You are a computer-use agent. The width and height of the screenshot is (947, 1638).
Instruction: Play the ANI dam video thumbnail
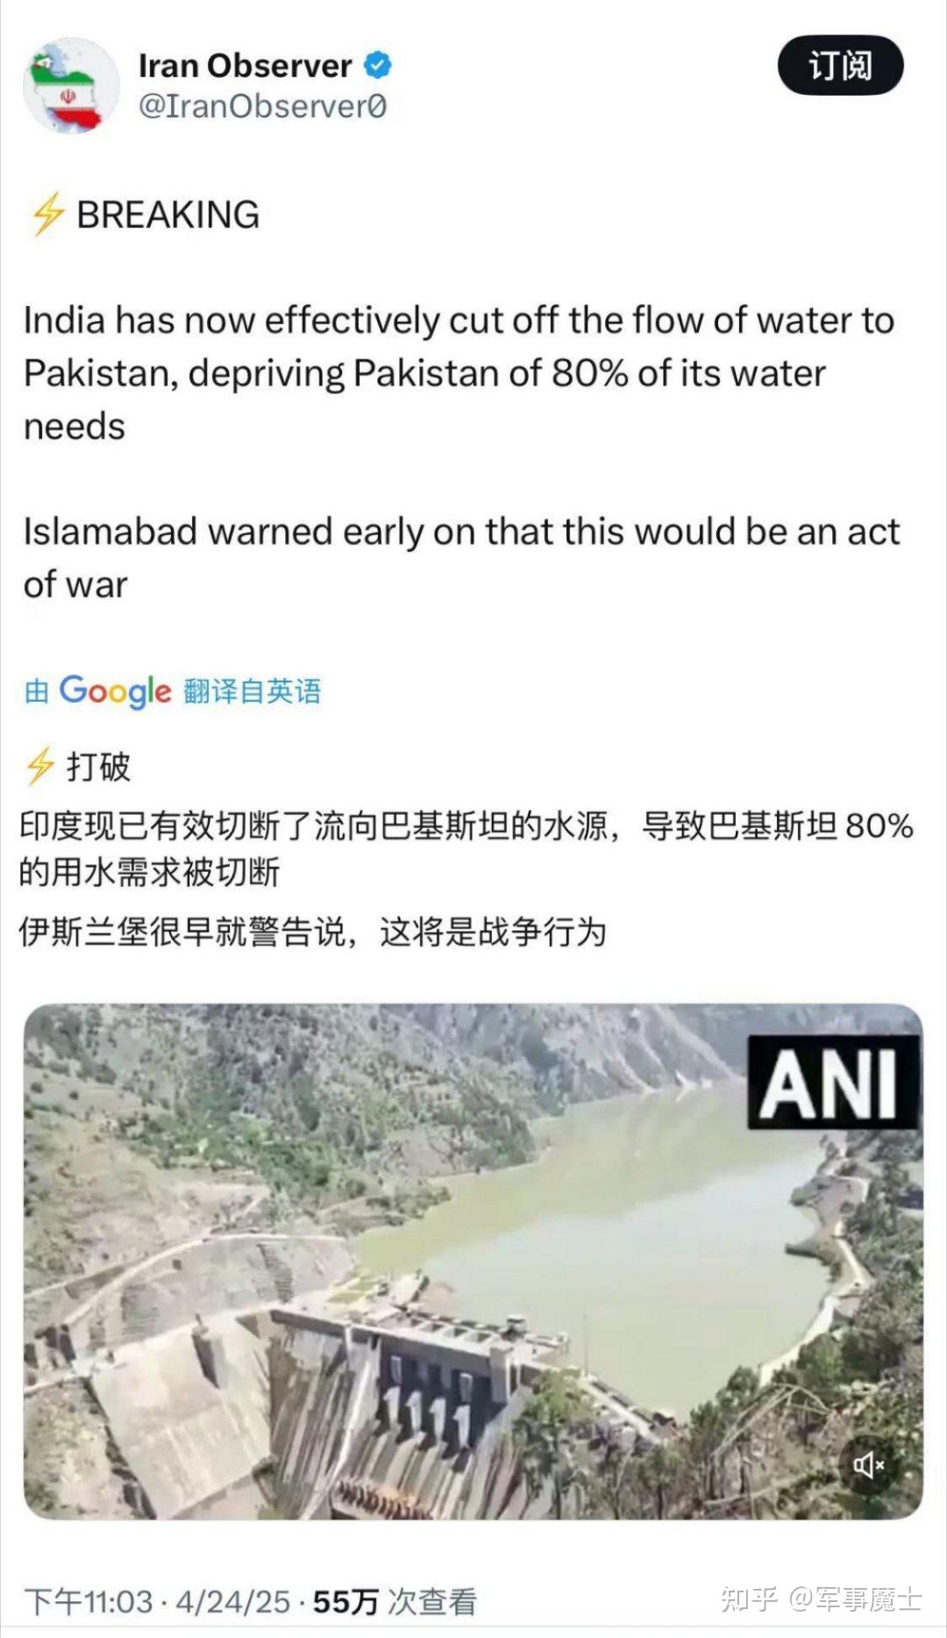(473, 1262)
